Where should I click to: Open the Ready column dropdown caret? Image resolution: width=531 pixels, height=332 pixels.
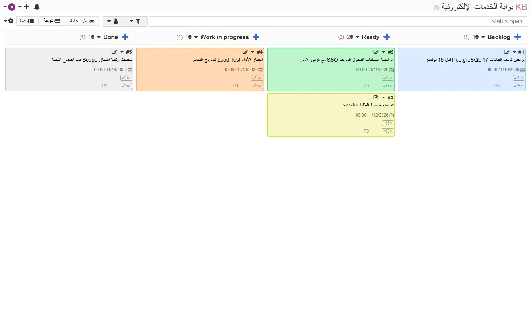pyautogui.click(x=357, y=37)
